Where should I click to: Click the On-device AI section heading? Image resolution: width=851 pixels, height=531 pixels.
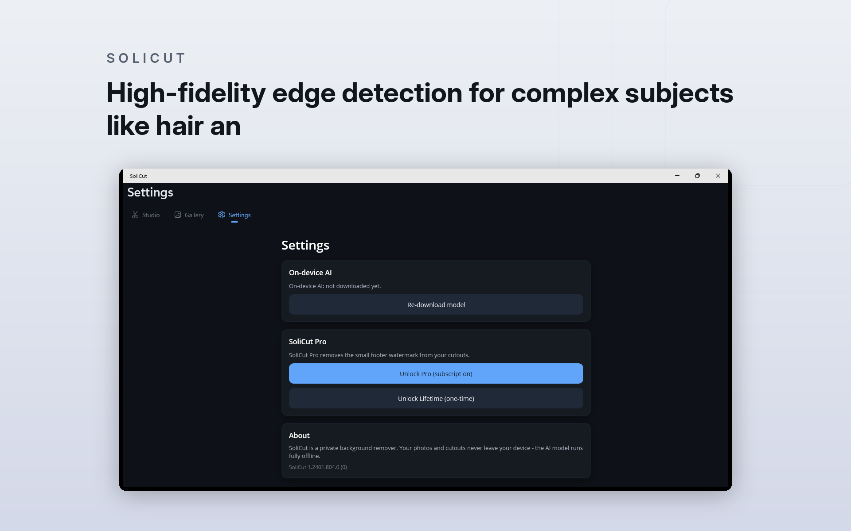pyautogui.click(x=310, y=273)
